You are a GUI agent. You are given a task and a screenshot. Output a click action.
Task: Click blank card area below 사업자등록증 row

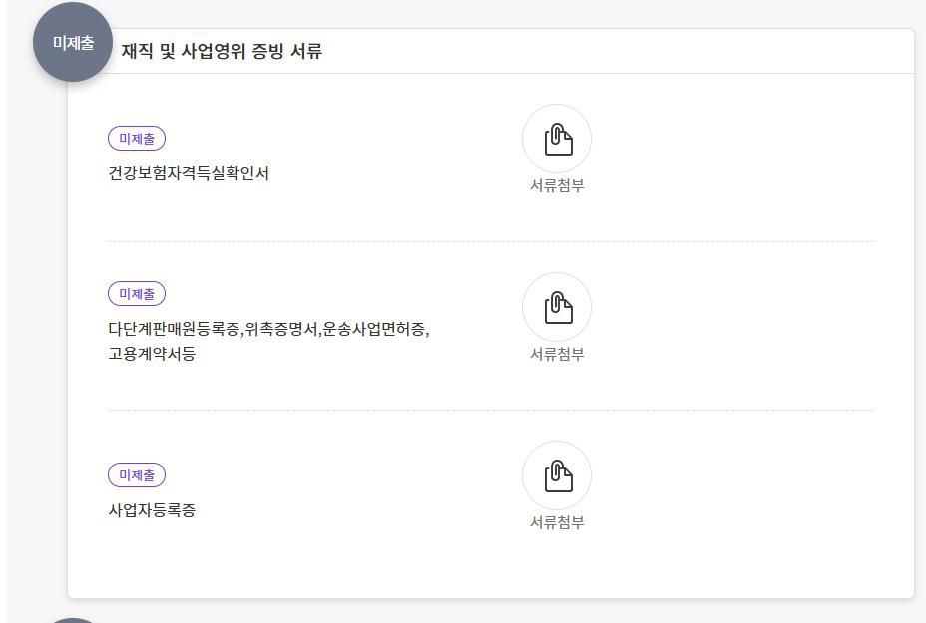click(x=490, y=568)
